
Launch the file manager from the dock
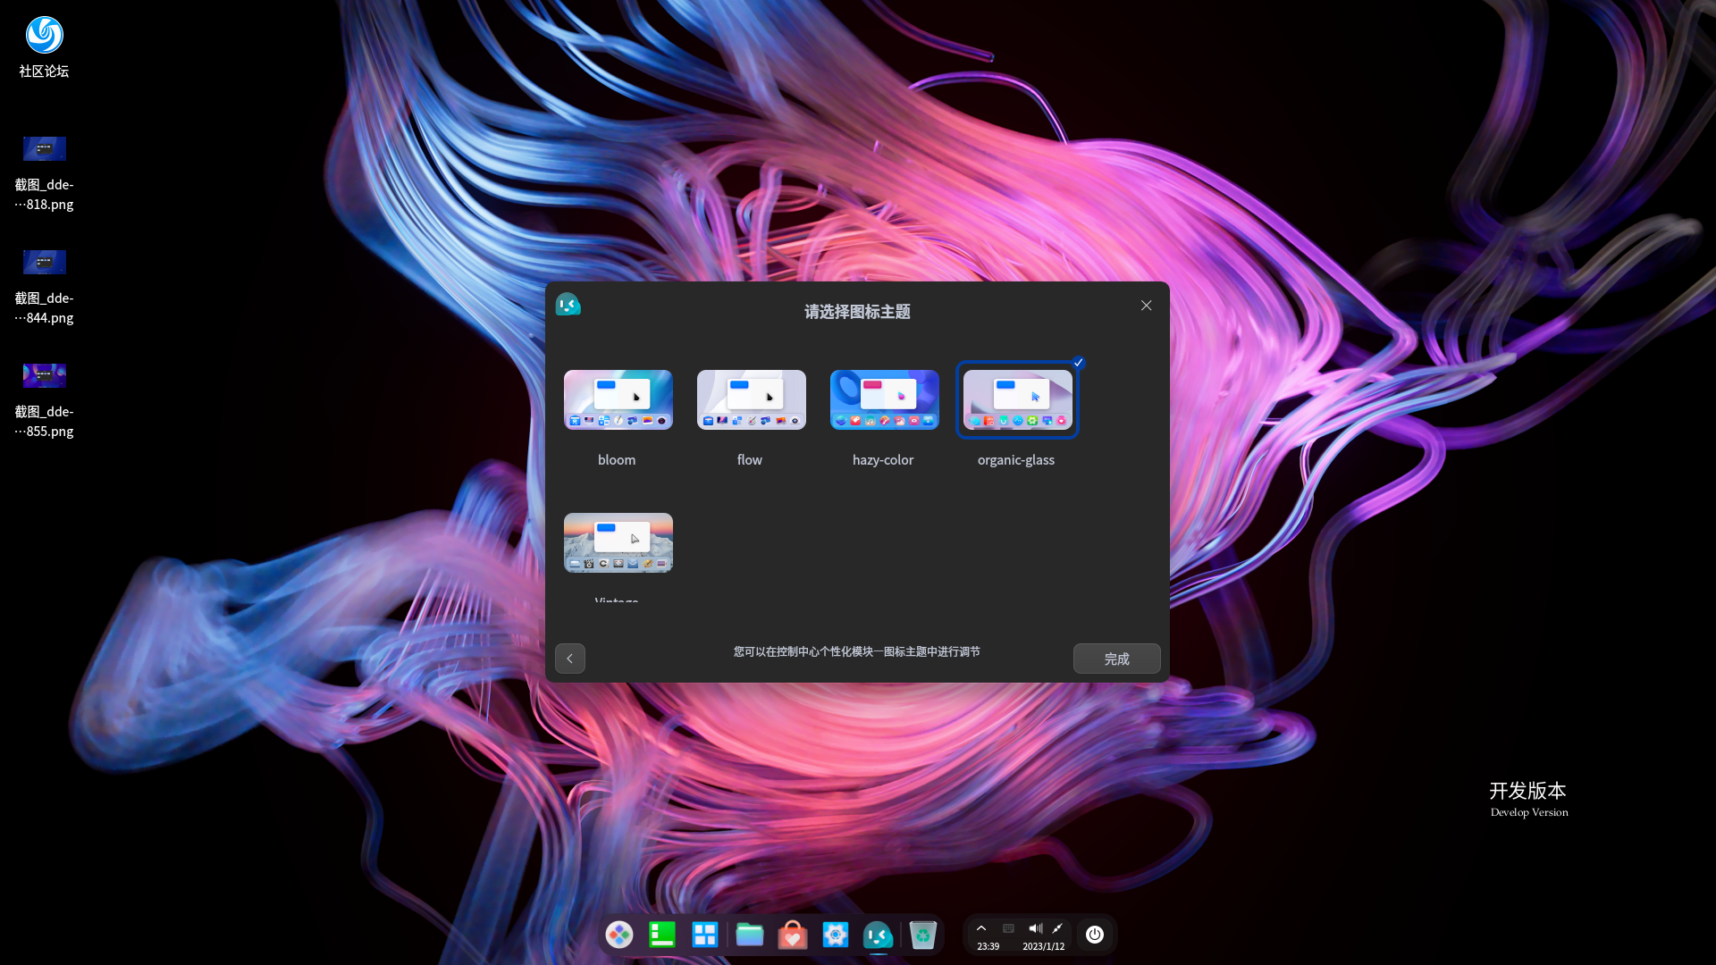click(749, 935)
